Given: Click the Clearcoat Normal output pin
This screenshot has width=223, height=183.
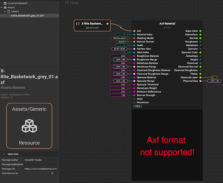Looking at the screenshot, I should pyautogui.click(x=200, y=67).
